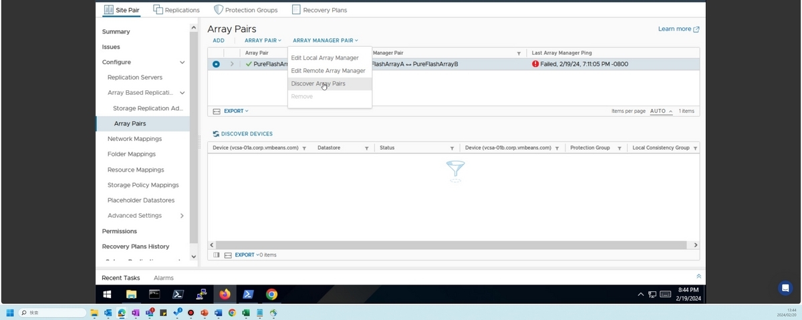Expand Advanced Settings chevron

pos(182,216)
